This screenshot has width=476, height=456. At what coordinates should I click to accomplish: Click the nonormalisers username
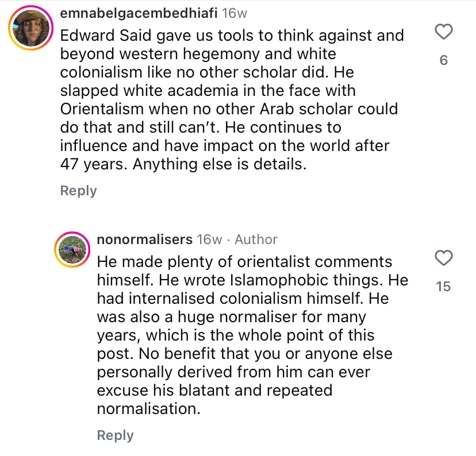[145, 239]
